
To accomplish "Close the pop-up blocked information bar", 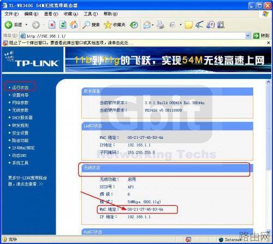I will (x=269, y=43).
